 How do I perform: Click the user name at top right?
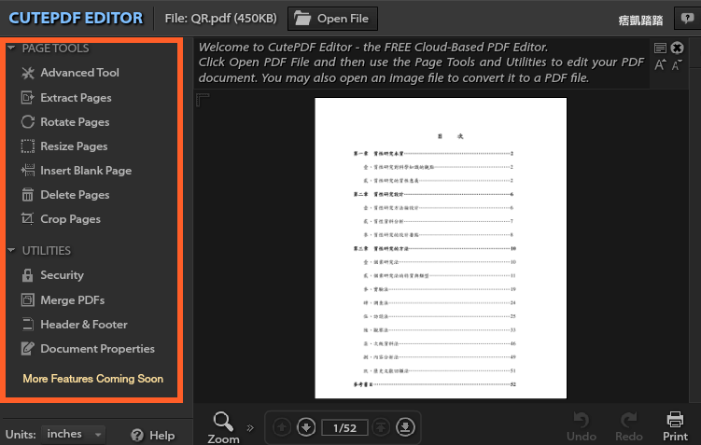tap(640, 21)
